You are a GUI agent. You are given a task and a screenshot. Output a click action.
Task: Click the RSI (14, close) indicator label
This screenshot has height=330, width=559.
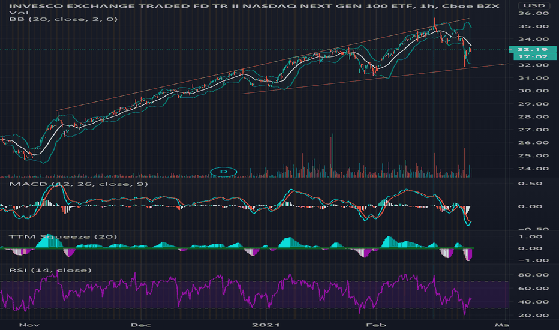[x=50, y=270]
